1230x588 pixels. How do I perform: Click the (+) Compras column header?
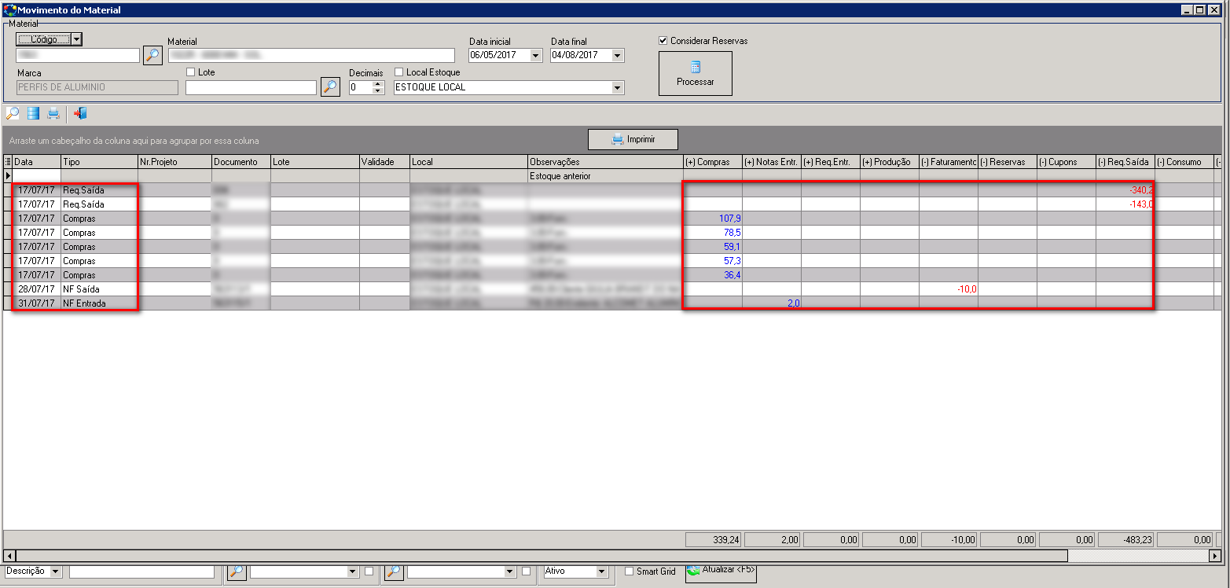click(712, 162)
